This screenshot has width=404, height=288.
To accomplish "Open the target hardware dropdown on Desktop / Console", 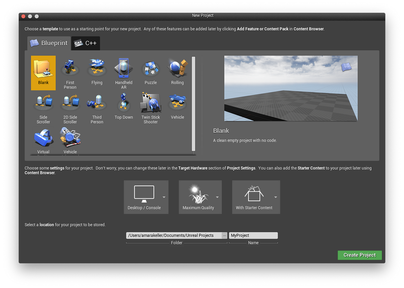I will coord(164,197).
